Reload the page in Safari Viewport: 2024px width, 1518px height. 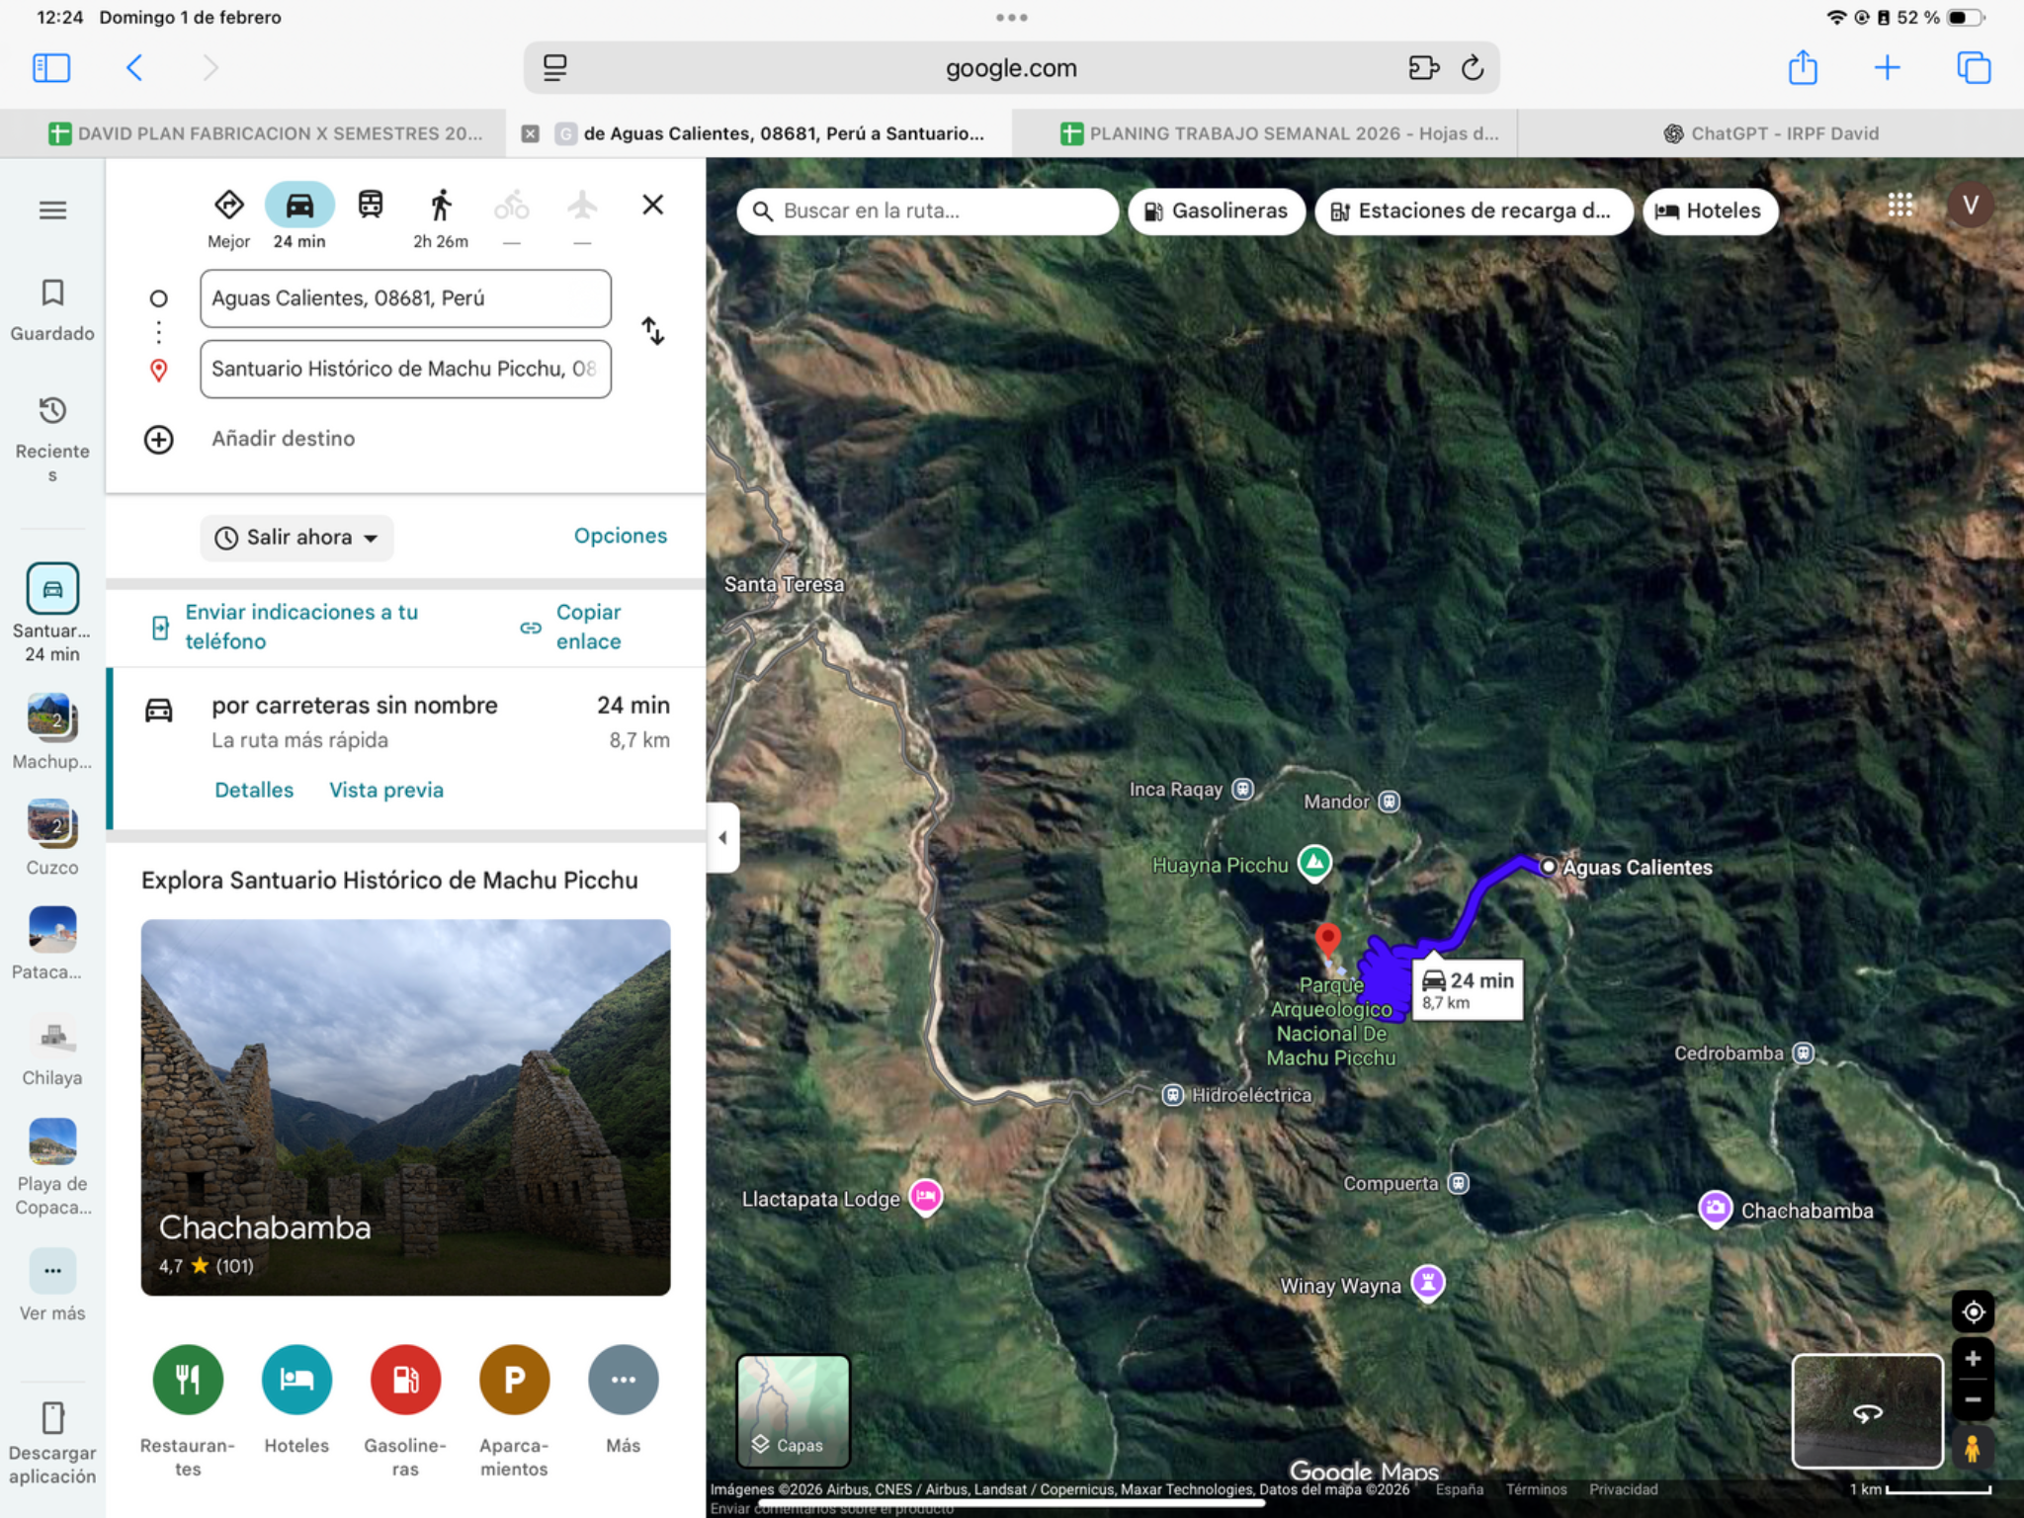point(1473,67)
